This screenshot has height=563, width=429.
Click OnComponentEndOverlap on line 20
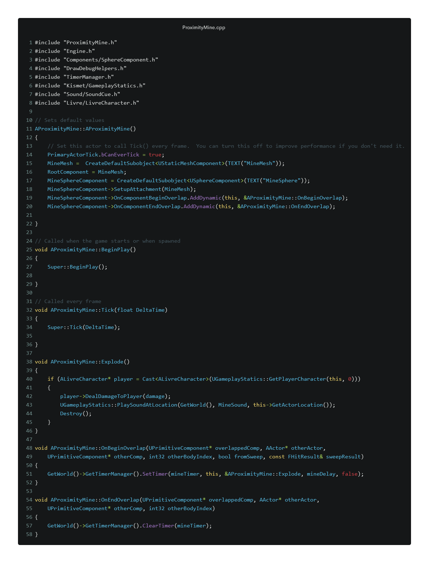coord(147,206)
